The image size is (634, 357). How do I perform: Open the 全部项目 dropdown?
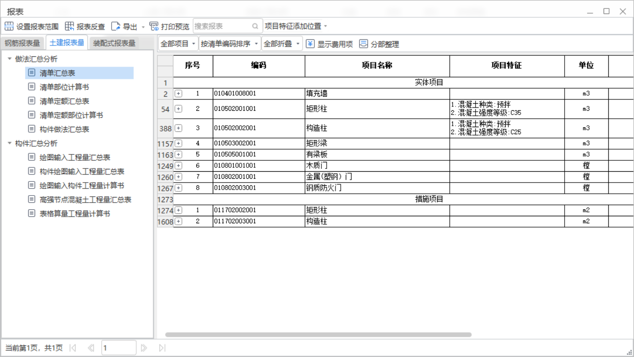178,44
